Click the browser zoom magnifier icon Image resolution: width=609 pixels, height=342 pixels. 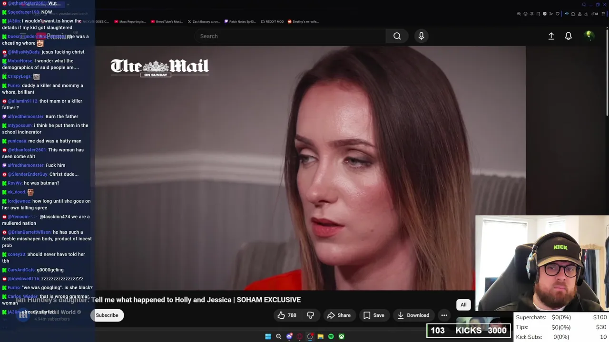pyautogui.click(x=519, y=14)
